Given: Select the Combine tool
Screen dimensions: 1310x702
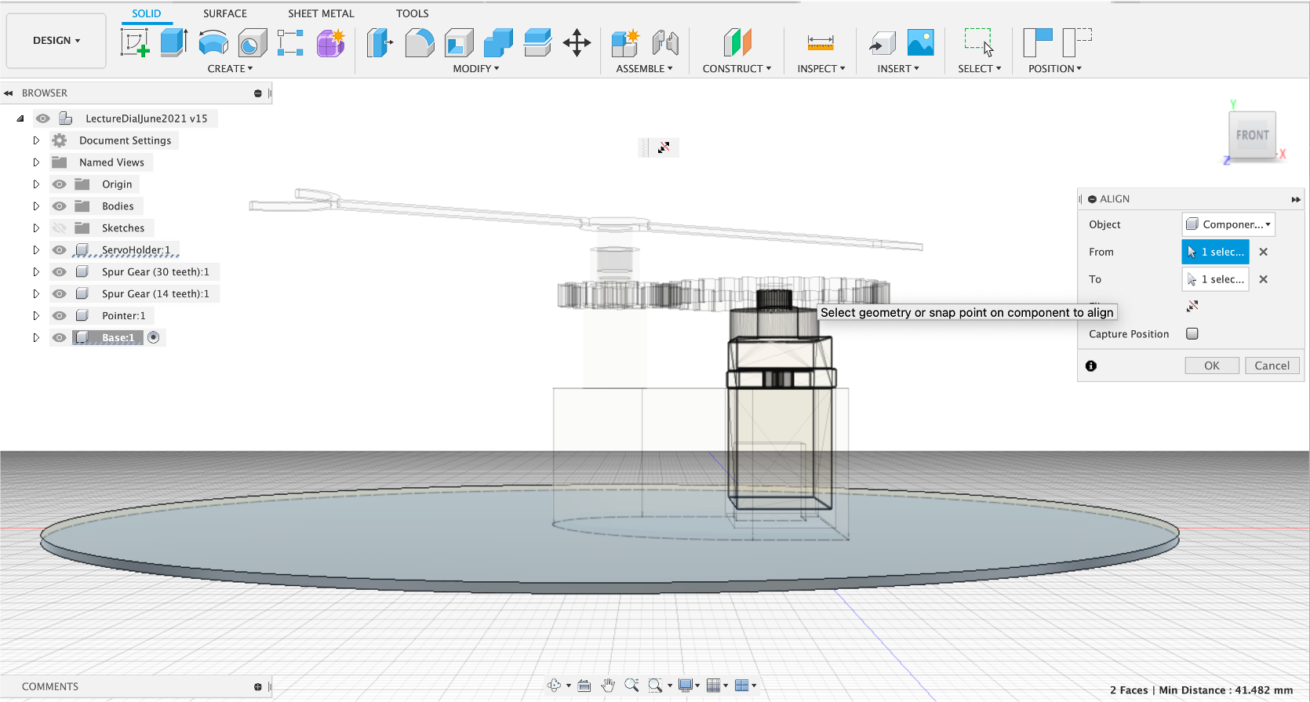Looking at the screenshot, I should 498,42.
